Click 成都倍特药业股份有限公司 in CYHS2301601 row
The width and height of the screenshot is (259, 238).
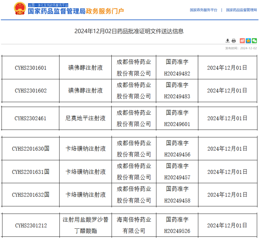pos(134,68)
